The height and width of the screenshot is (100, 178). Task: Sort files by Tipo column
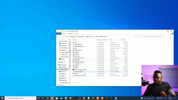(x=111, y=40)
